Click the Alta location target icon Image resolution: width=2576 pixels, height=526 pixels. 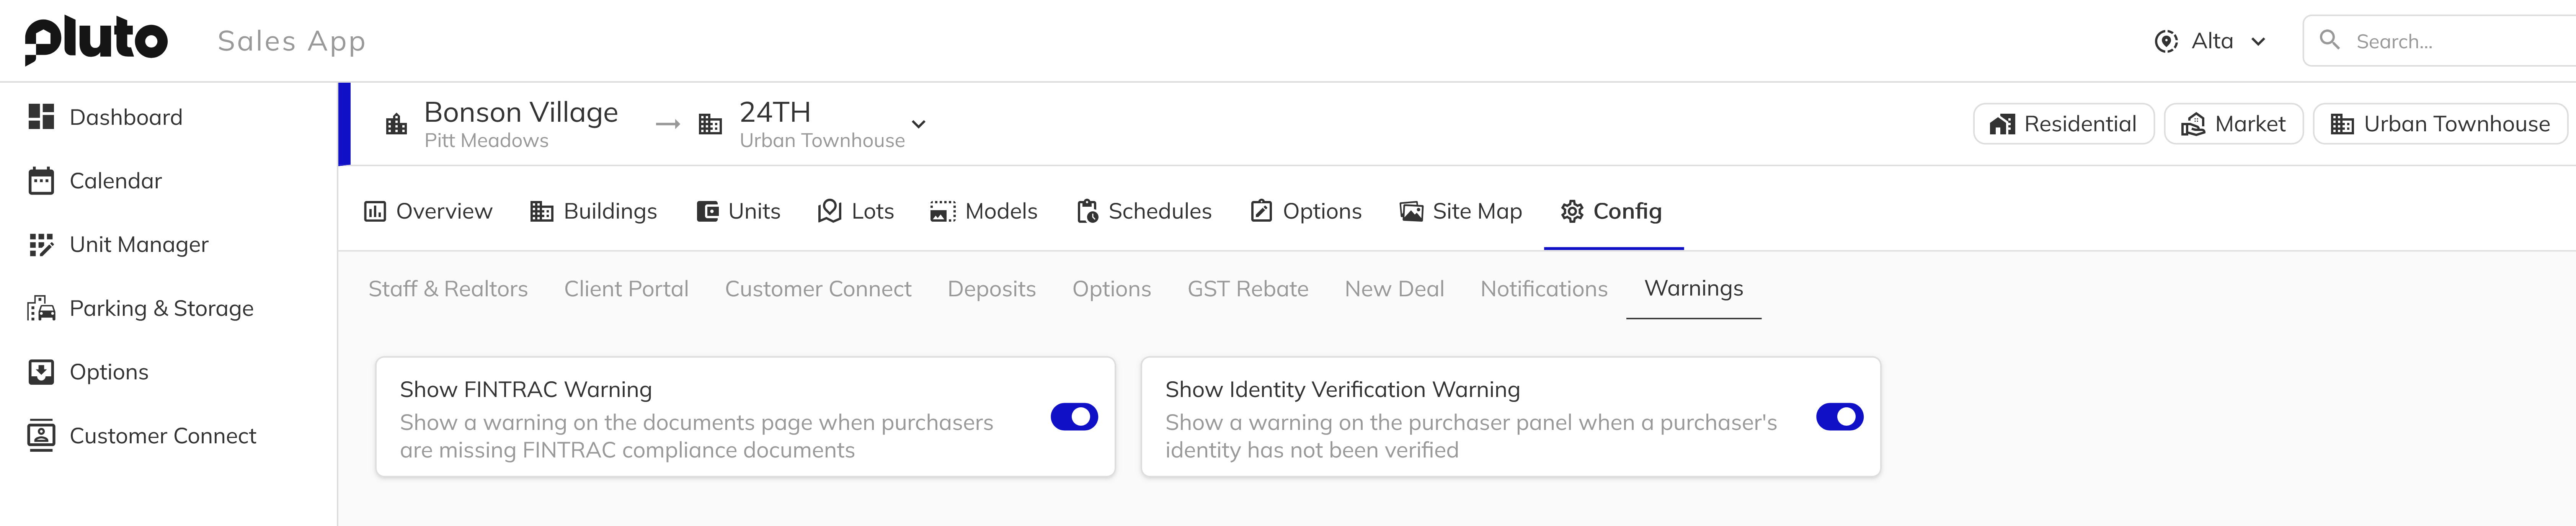(x=2166, y=41)
